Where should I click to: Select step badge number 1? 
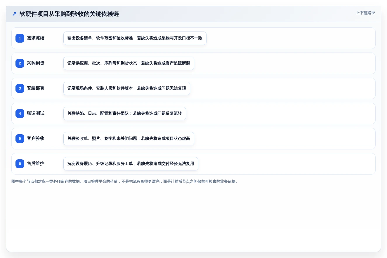point(20,38)
